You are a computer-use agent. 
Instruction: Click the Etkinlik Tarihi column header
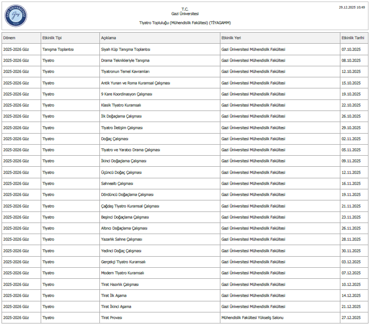[x=352, y=38]
